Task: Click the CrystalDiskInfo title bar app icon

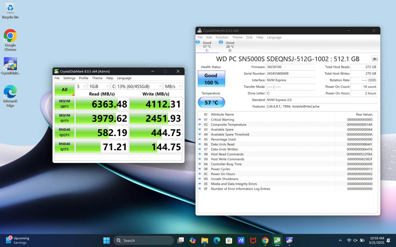Action: [x=200, y=30]
